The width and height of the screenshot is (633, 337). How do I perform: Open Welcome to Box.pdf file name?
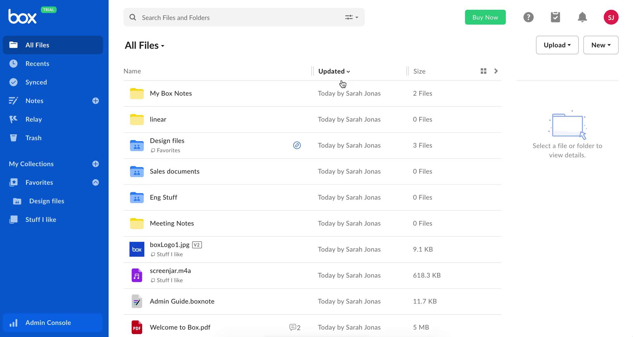coord(180,327)
